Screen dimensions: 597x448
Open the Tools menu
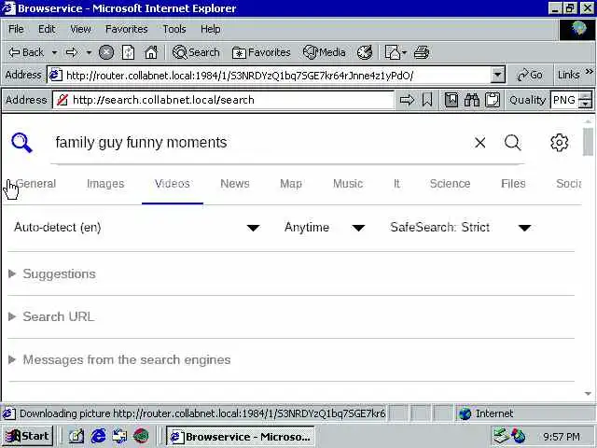pos(174,29)
